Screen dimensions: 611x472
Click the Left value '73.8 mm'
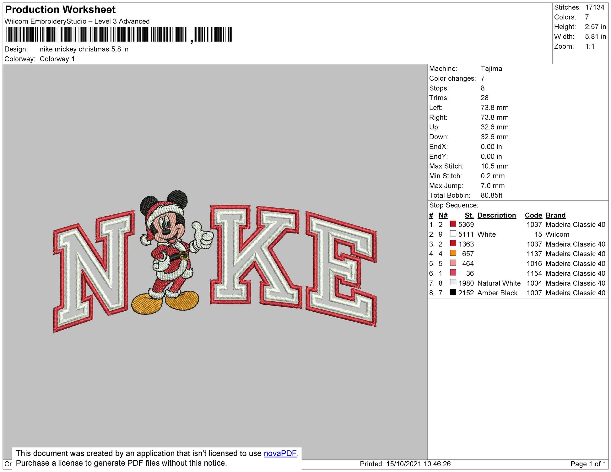click(x=495, y=107)
